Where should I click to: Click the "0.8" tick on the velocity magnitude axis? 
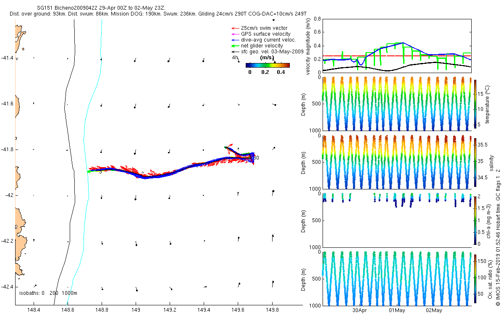tap(317, 19)
